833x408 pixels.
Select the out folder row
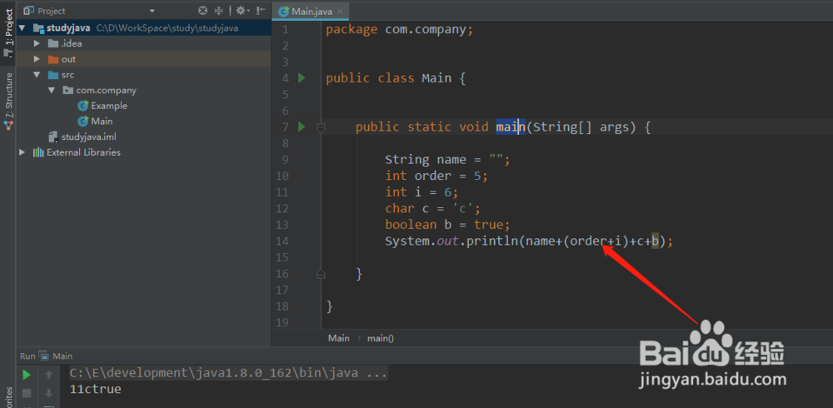[x=143, y=59]
